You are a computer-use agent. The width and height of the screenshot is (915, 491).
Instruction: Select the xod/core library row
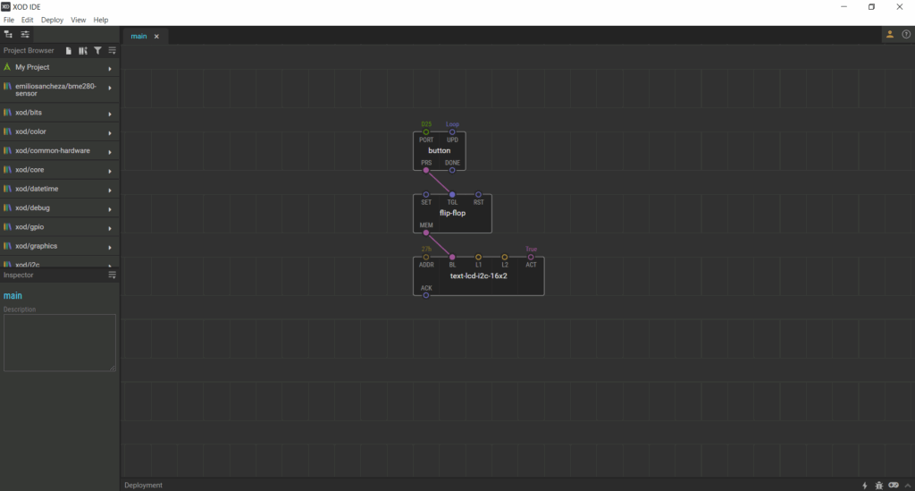pos(60,170)
